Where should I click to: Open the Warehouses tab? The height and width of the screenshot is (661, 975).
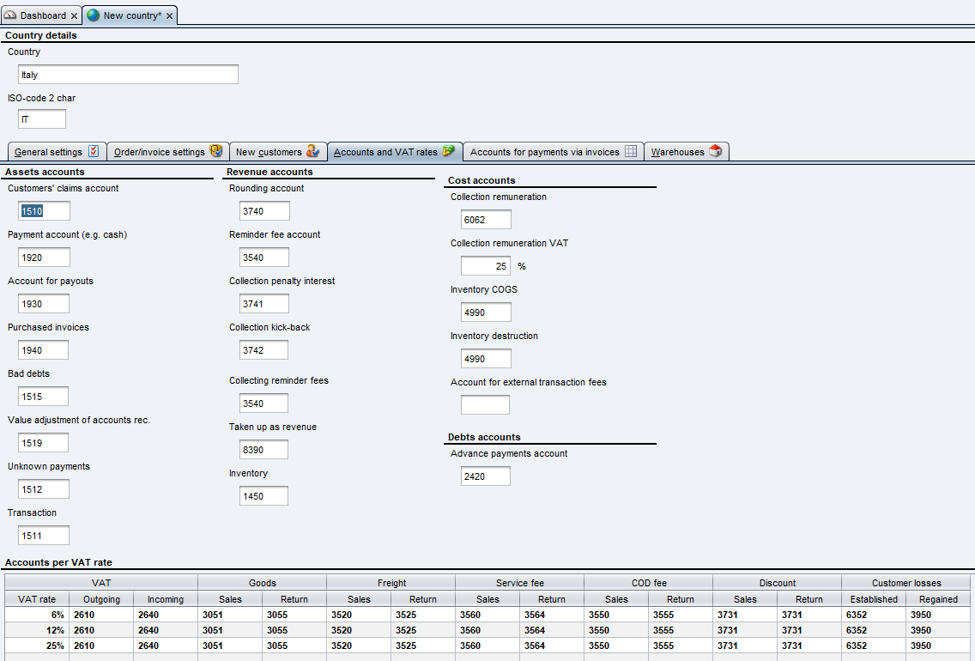(677, 152)
